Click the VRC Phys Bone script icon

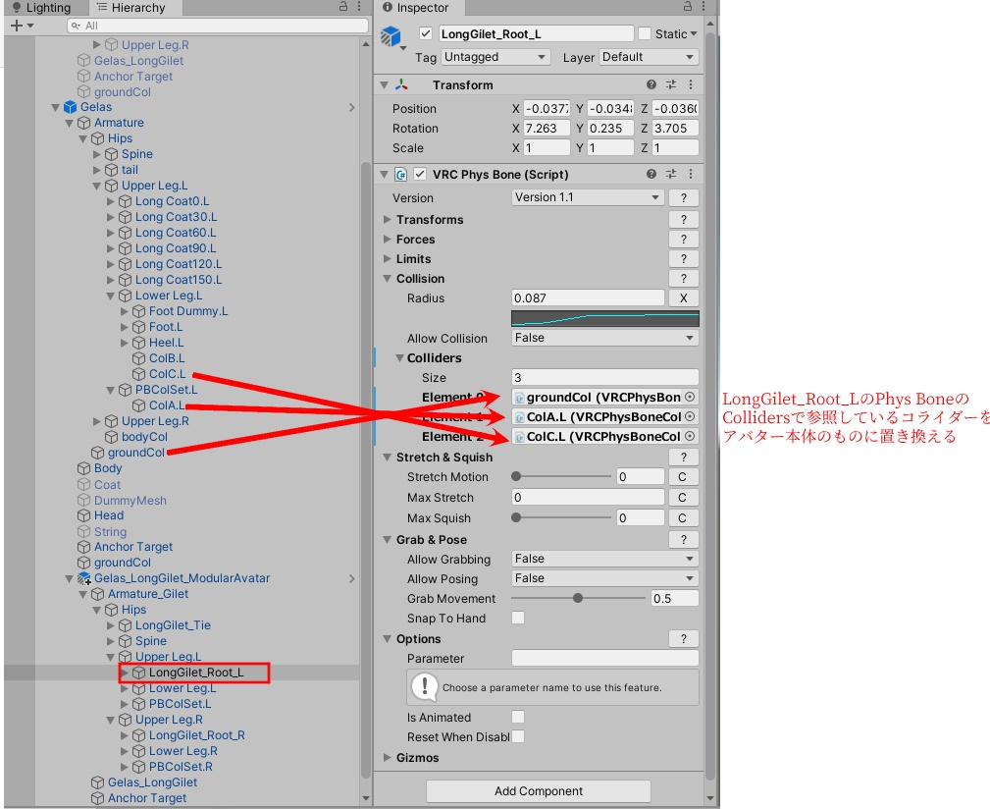pyautogui.click(x=400, y=175)
